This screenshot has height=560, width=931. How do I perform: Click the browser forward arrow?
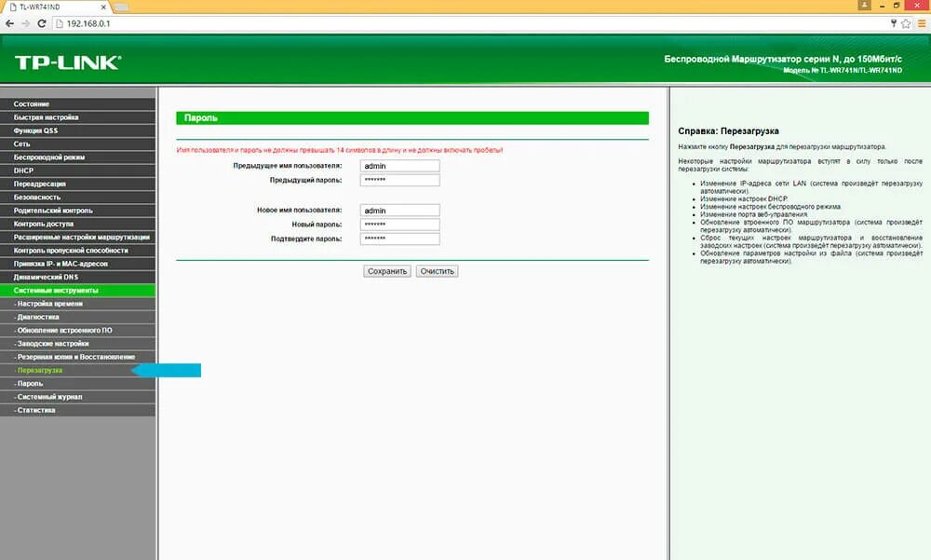[x=25, y=24]
